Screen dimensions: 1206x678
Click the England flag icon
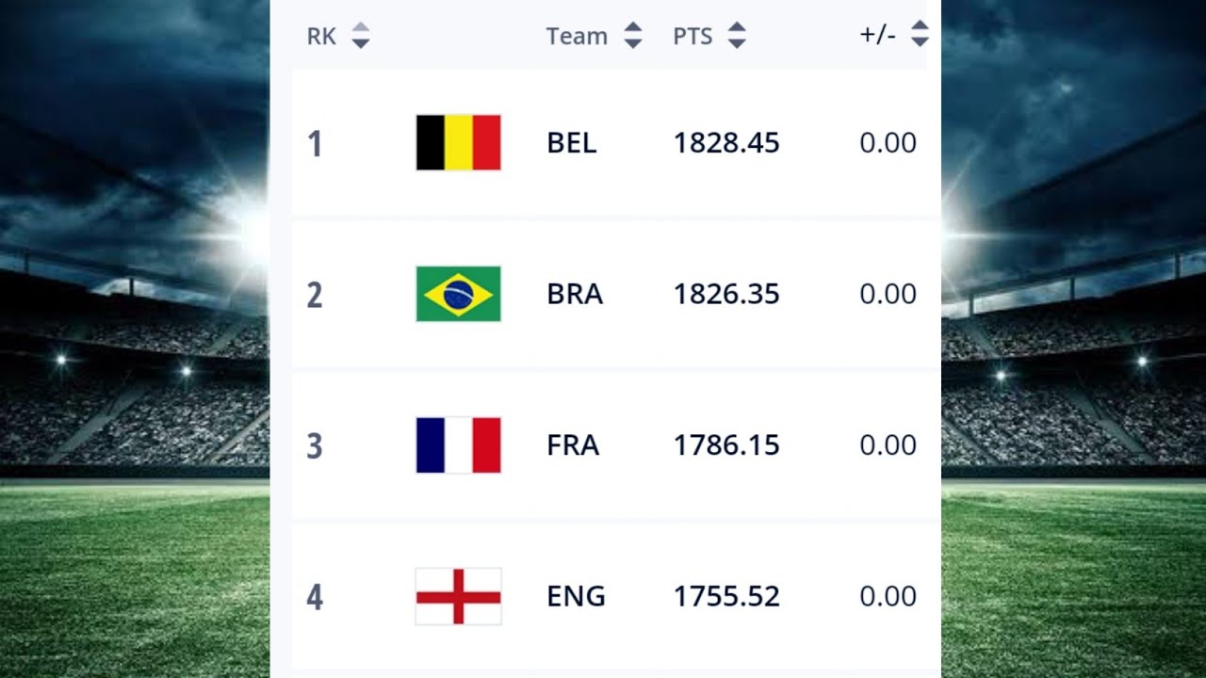coord(458,596)
